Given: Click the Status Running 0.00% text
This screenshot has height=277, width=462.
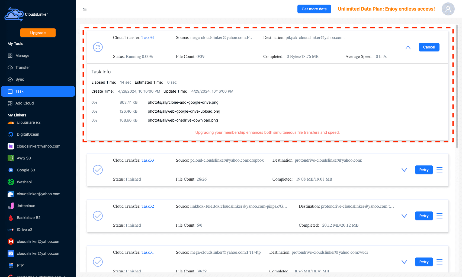Looking at the screenshot, I should (x=133, y=57).
